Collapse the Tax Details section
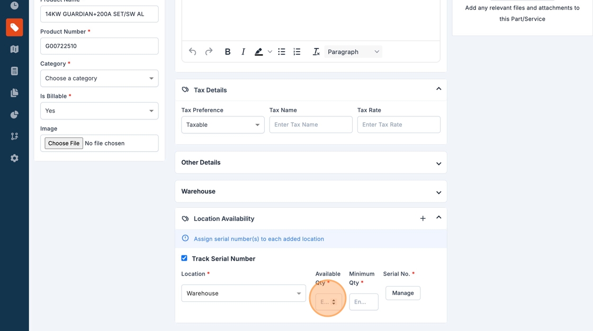593x331 pixels. coord(439,89)
